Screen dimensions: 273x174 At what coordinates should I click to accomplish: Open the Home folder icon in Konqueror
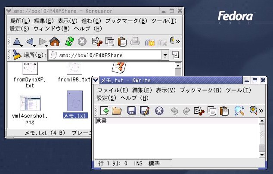click(x=55, y=41)
